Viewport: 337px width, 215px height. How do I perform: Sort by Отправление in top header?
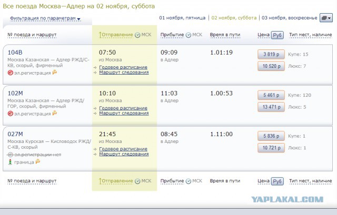click(116, 35)
